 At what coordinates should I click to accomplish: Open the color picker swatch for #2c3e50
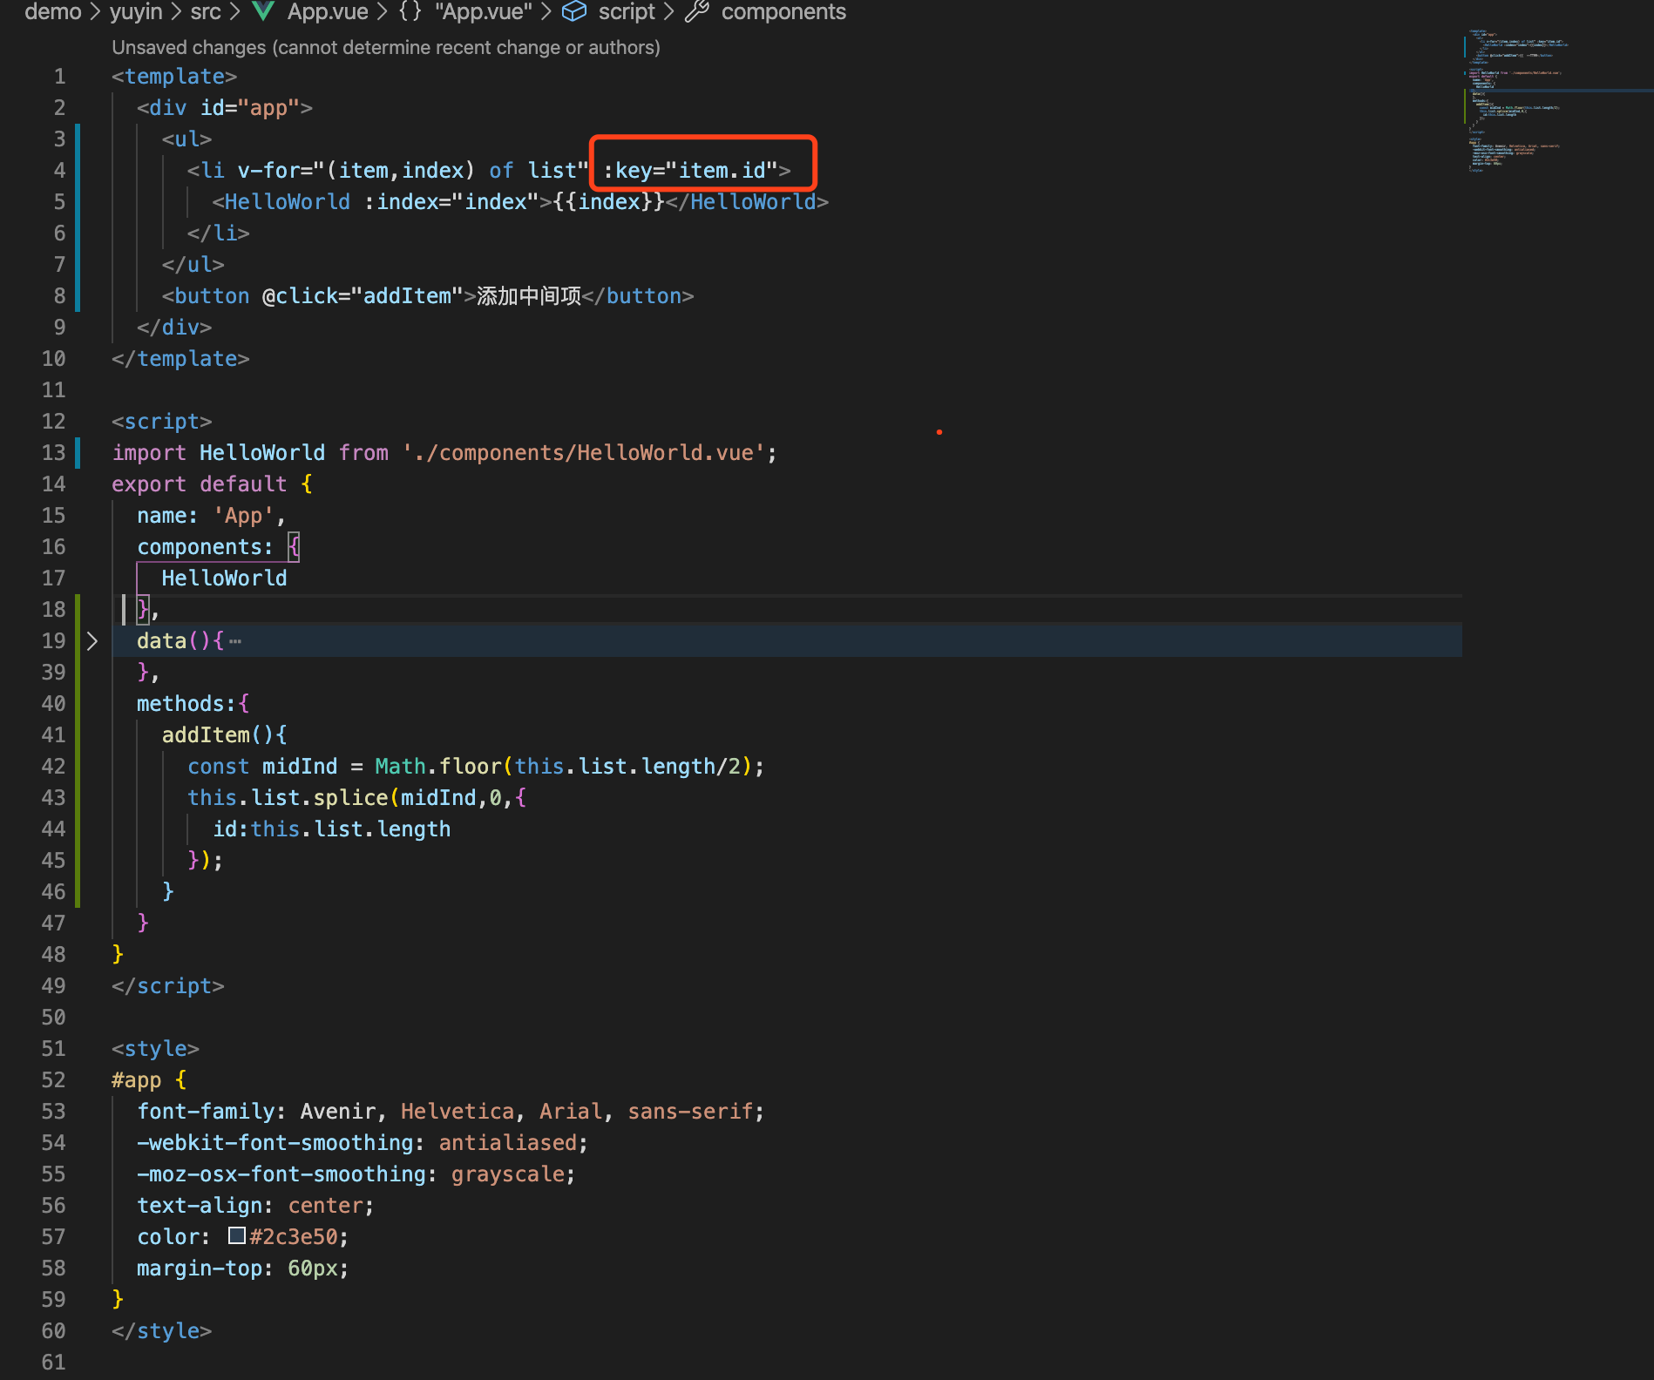tap(236, 1235)
